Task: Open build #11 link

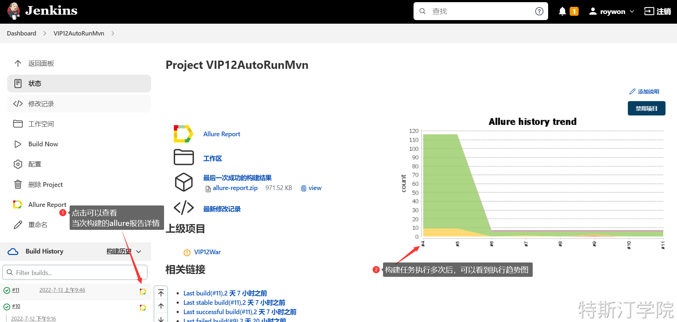Action: click(16, 290)
